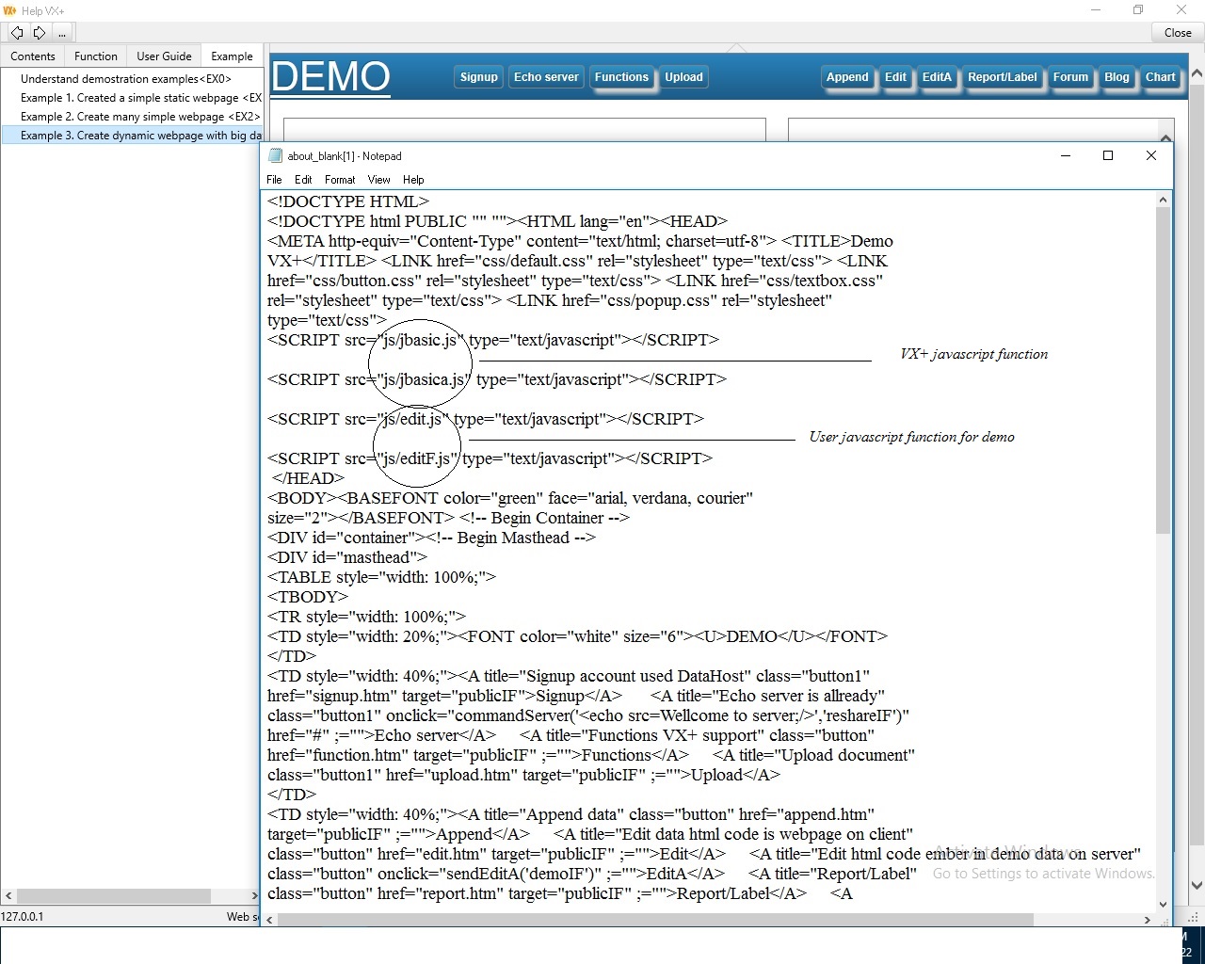
Task: Open the View menu in Notepad
Action: tap(378, 180)
